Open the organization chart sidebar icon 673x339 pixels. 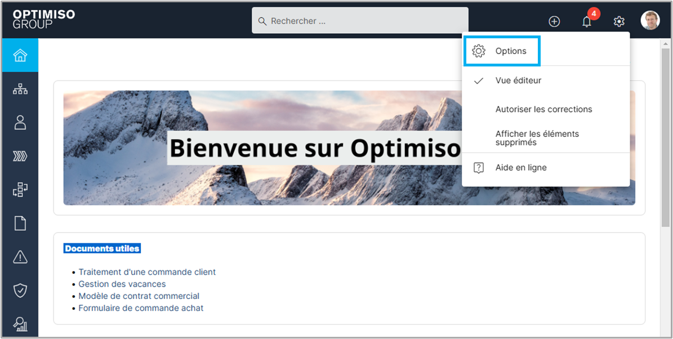point(20,89)
